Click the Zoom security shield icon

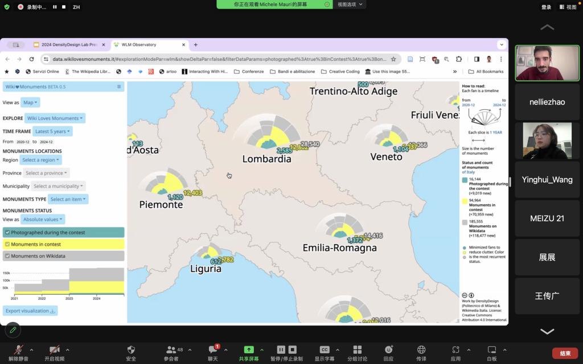(131, 350)
